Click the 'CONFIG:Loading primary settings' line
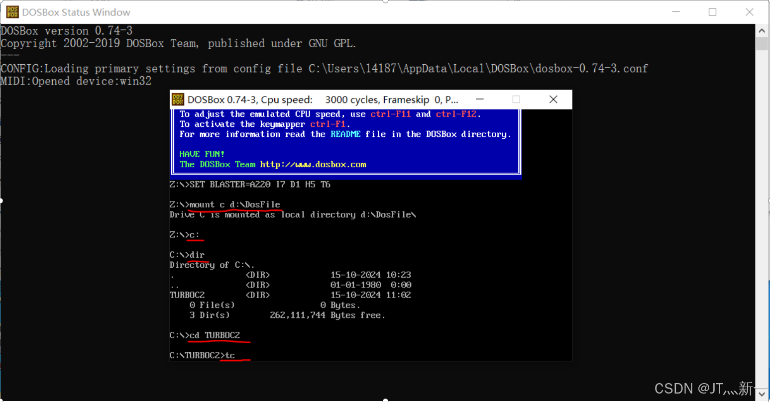Screen dimensions: 770x402 pos(324,68)
